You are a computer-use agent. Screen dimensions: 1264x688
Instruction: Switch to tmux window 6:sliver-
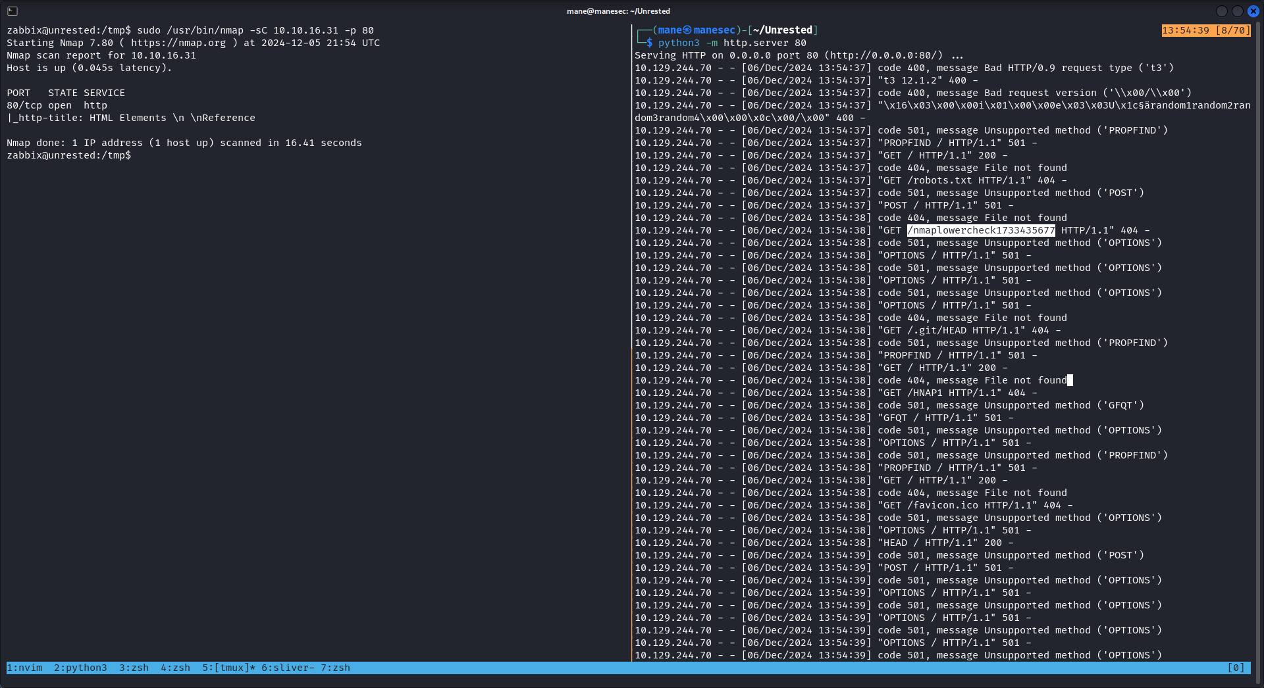pyautogui.click(x=288, y=668)
